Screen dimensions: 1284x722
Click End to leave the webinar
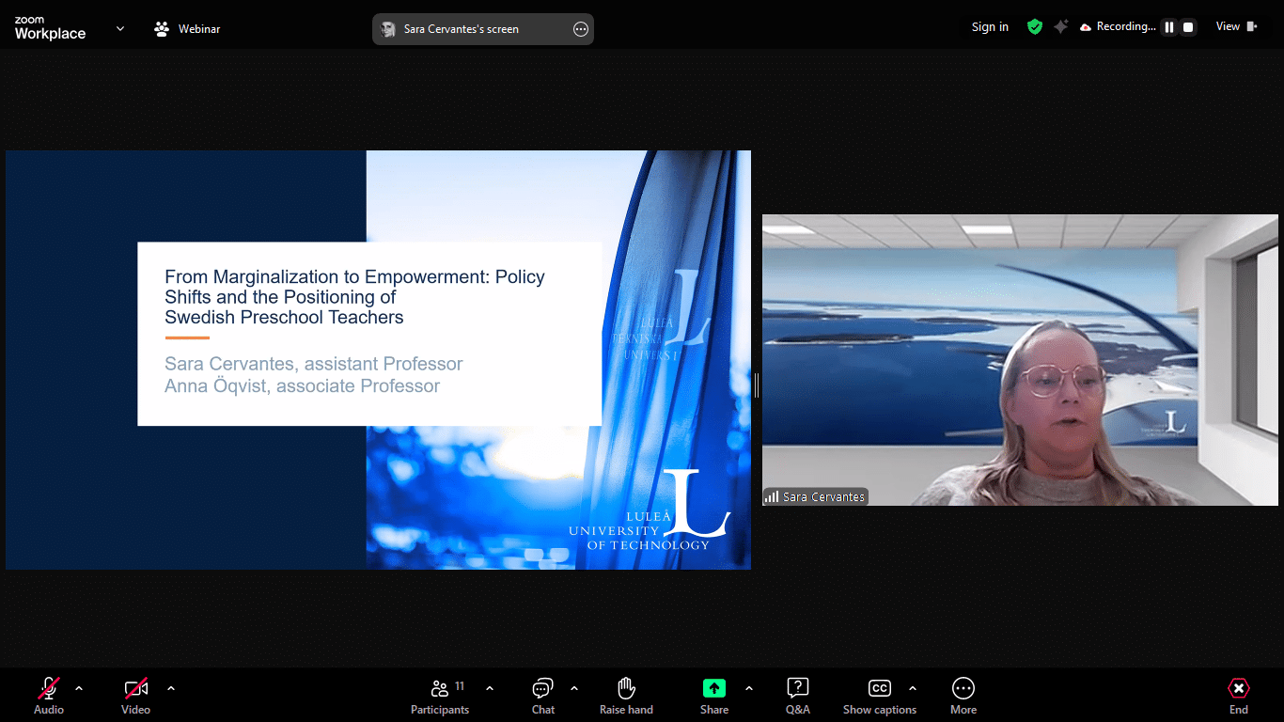[1238, 696]
